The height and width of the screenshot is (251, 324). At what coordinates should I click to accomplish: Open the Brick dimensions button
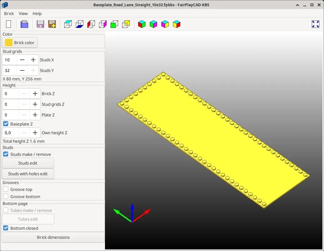pyautogui.click(x=53, y=237)
